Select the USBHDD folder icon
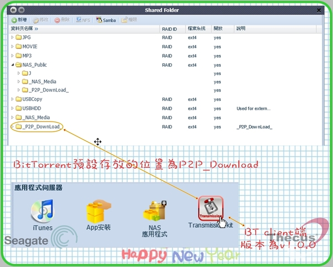The width and height of the screenshot is (333, 267). pyautogui.click(x=19, y=108)
